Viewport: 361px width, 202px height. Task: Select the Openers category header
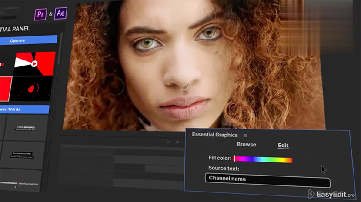[29, 40]
